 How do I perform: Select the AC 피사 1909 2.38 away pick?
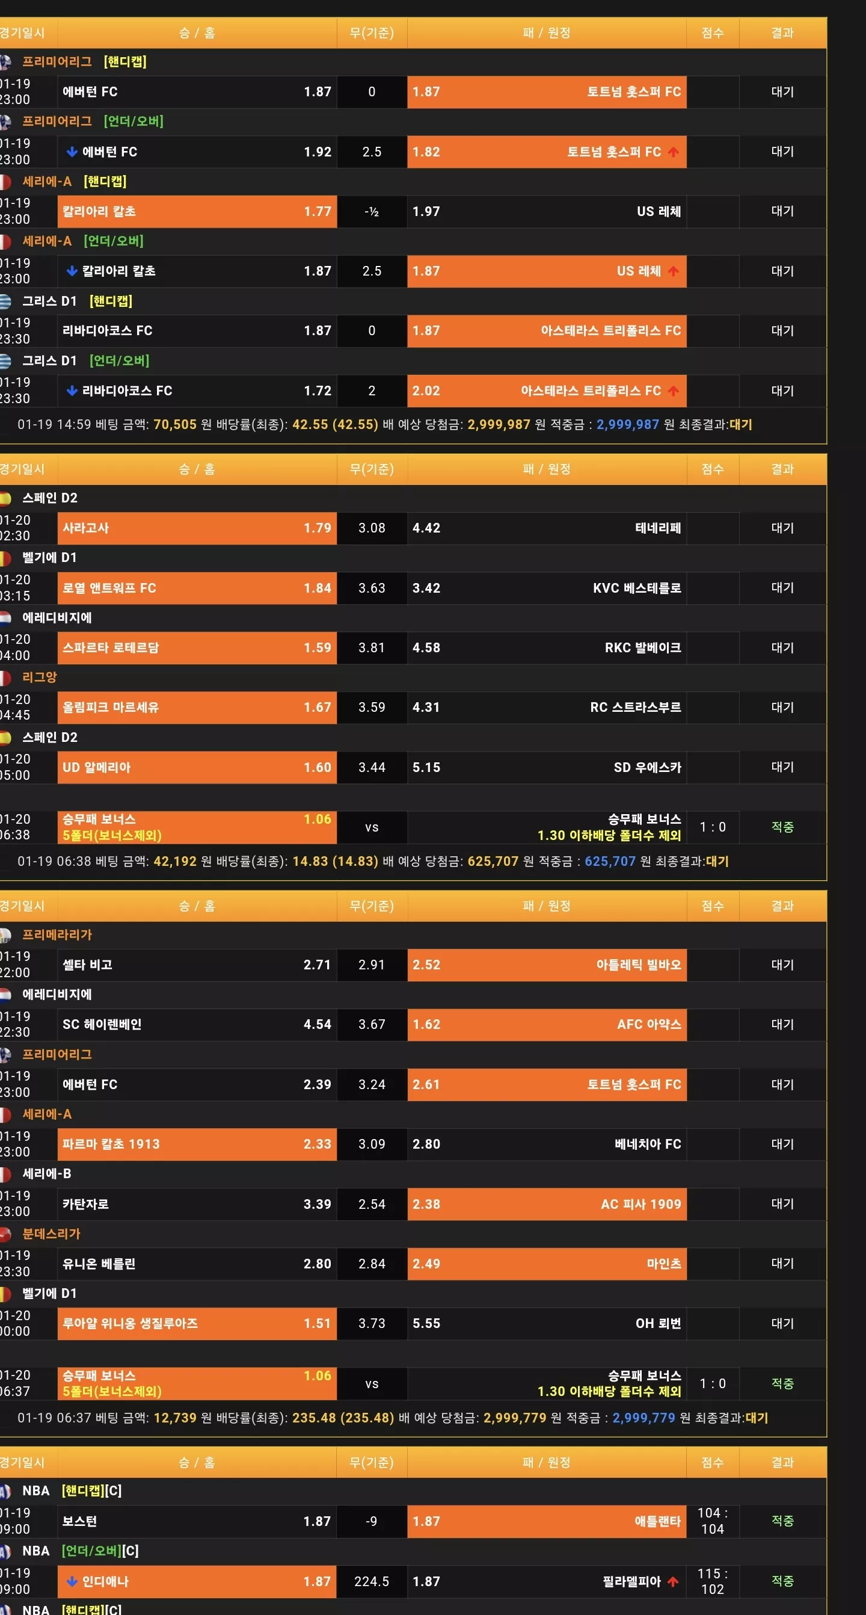(547, 1205)
